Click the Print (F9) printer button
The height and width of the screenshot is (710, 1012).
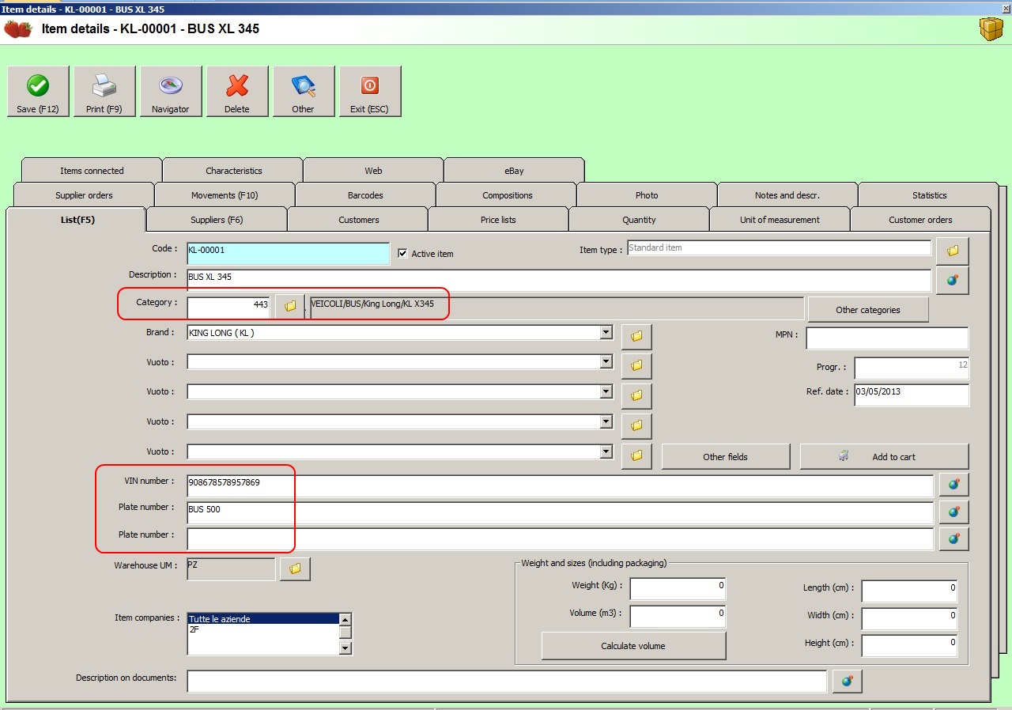point(104,92)
